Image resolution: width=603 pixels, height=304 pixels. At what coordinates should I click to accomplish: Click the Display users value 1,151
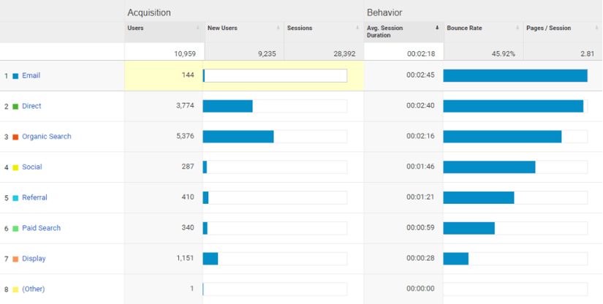coord(186,258)
